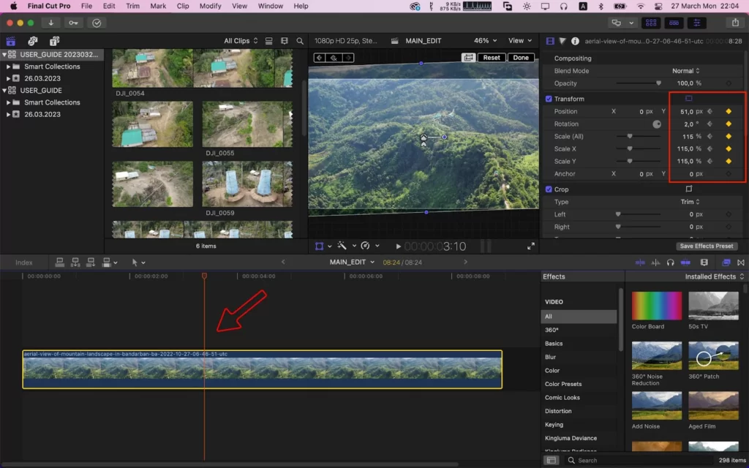The width and height of the screenshot is (749, 468).
Task: Play the viewer clip
Action: click(398, 246)
